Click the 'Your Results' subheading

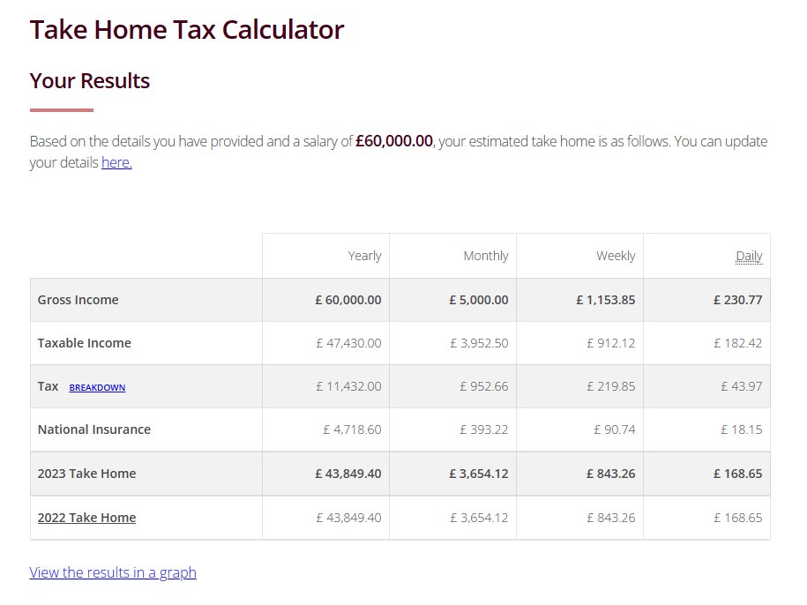(90, 81)
